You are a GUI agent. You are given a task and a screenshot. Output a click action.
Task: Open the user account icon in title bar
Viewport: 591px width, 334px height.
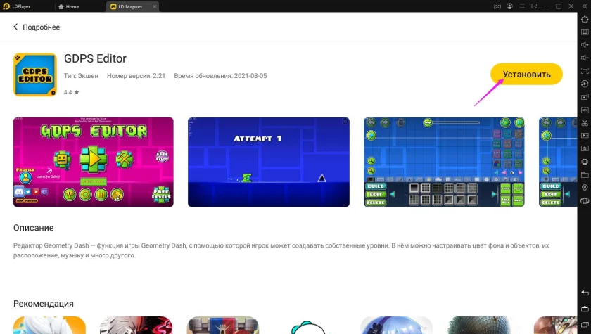[509, 6]
